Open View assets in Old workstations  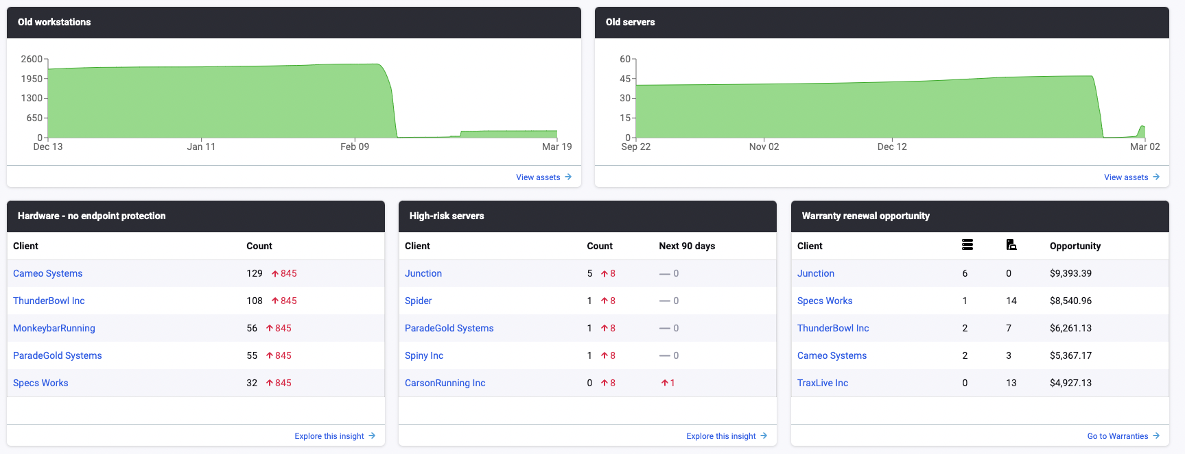(x=544, y=177)
